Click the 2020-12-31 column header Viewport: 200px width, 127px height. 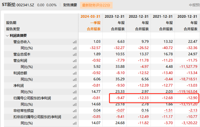(187, 17)
